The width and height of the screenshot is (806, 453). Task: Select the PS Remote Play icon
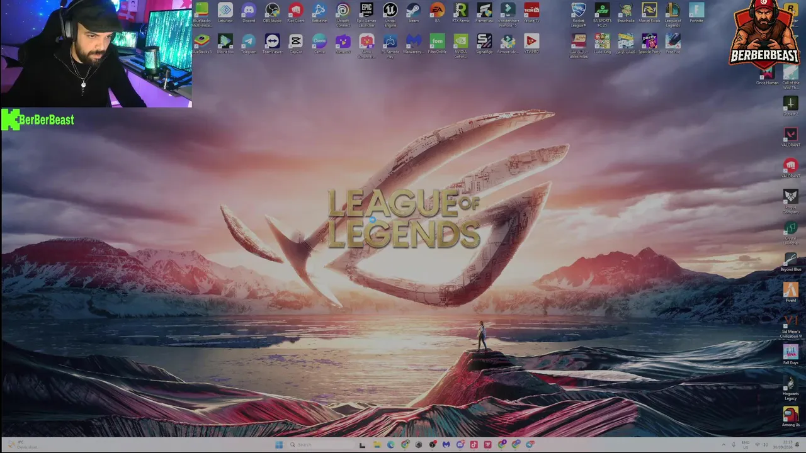(x=390, y=45)
